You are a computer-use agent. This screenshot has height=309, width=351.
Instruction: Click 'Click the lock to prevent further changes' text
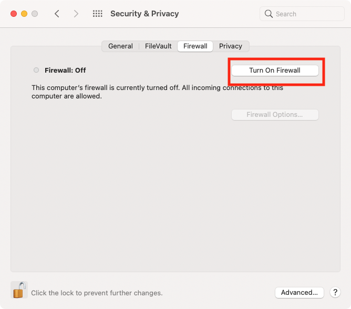(97, 293)
